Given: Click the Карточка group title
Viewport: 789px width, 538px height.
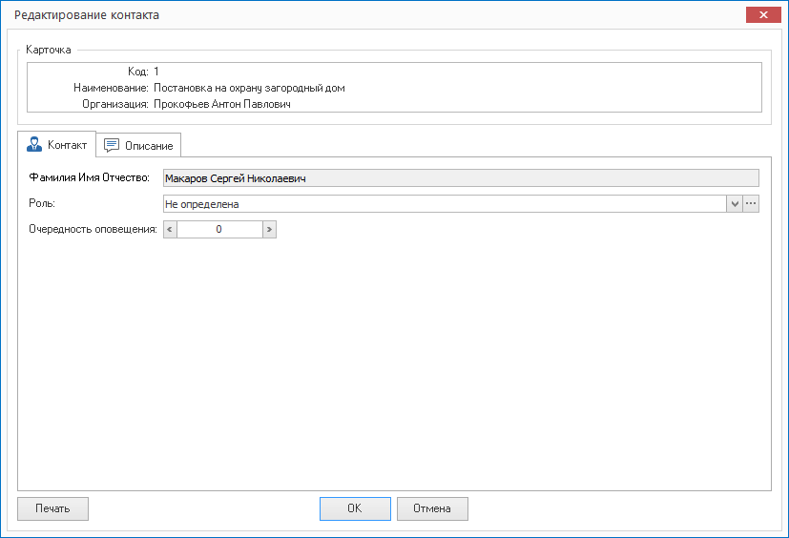Looking at the screenshot, I should [x=49, y=50].
